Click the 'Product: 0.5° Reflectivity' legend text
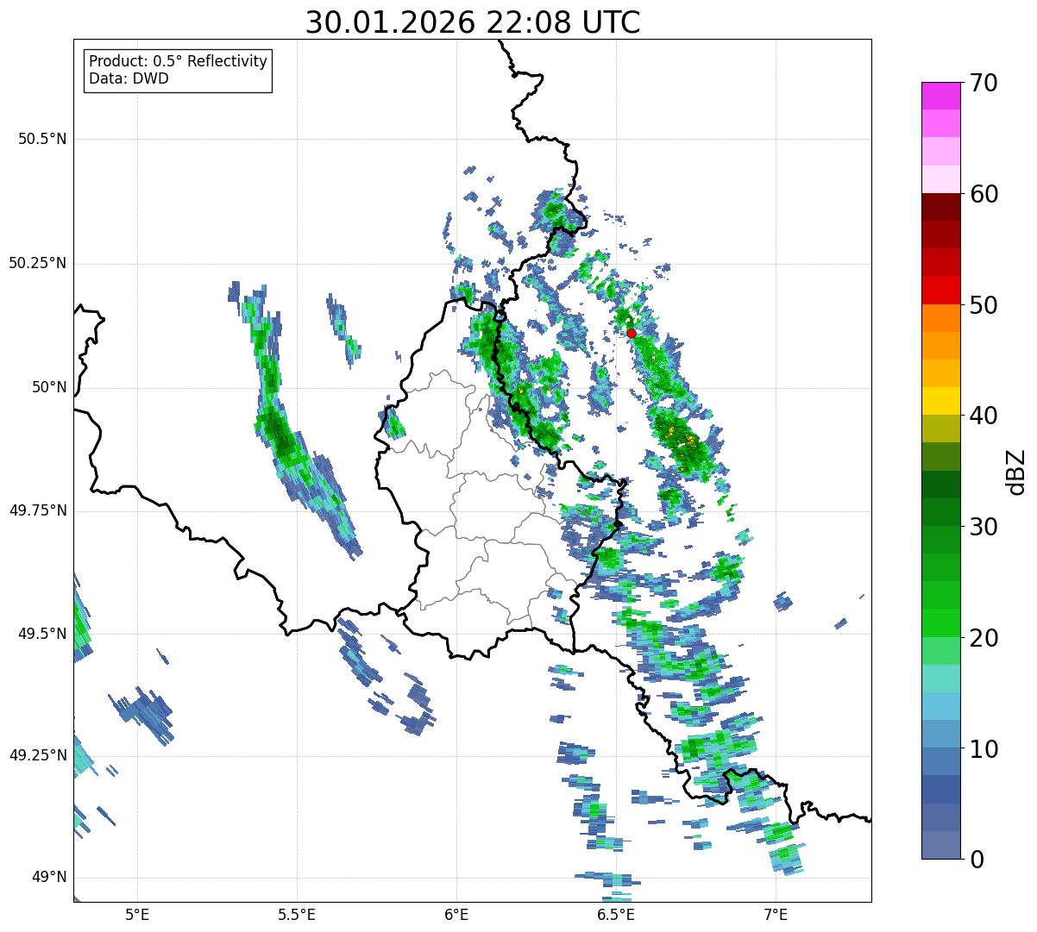Viewport: 1037px width, 932px height. click(179, 62)
